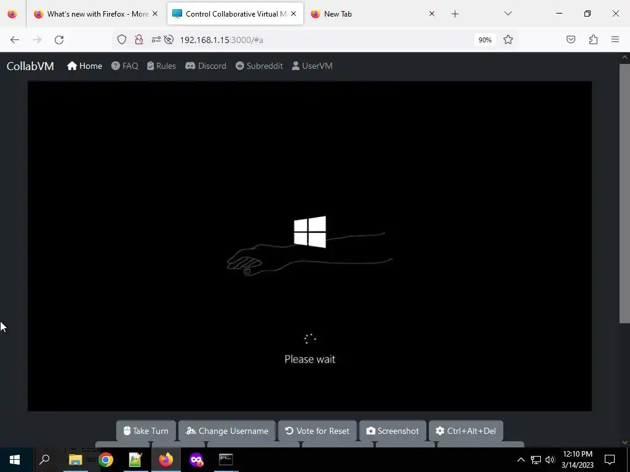The image size is (630, 472).
Task: Open the volume speaker tray icon
Action: point(550,460)
